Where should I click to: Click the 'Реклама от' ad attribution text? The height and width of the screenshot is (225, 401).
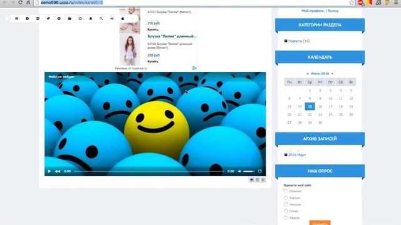131,68
